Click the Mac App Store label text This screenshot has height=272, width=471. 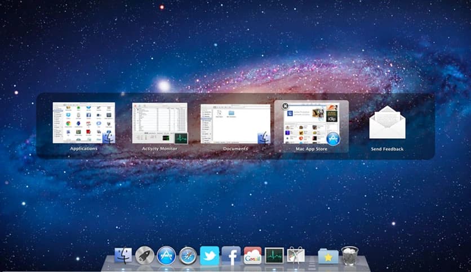pos(312,149)
